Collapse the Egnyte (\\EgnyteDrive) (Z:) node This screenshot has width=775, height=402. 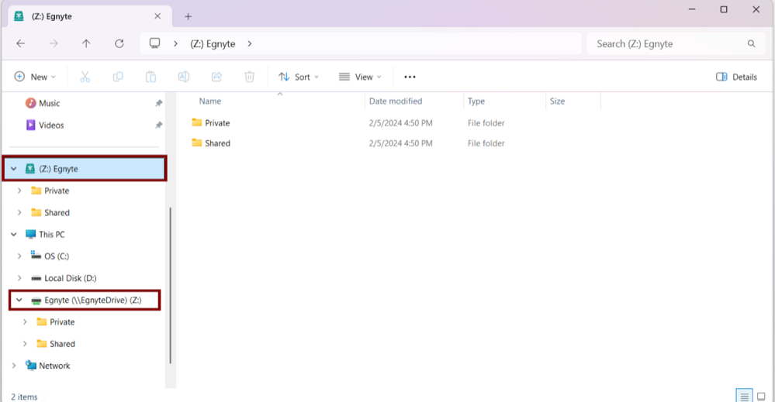pos(19,300)
